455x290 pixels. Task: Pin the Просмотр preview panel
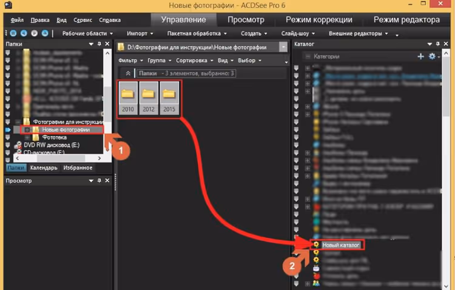99,181
